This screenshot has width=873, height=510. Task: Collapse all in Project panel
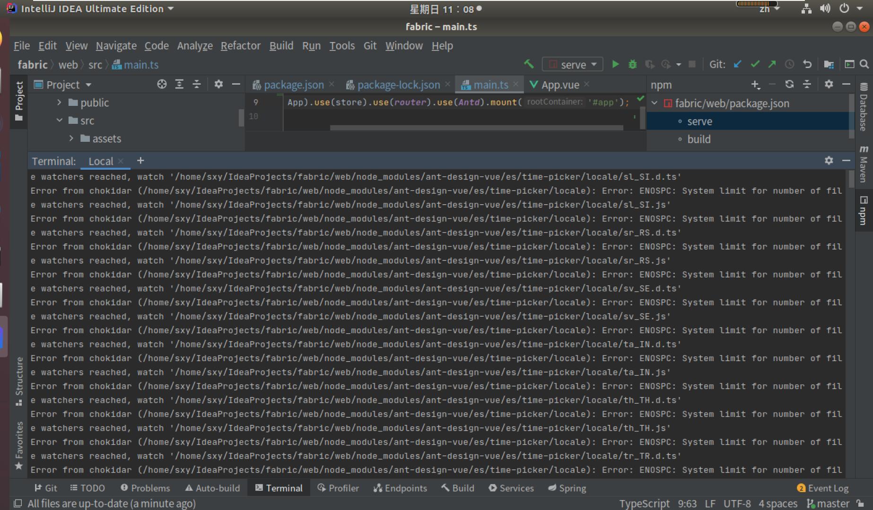pyautogui.click(x=197, y=85)
